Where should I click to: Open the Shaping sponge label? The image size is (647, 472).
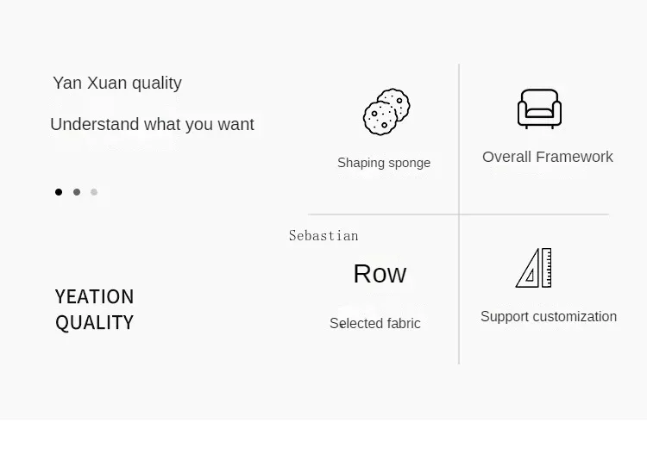(x=384, y=163)
